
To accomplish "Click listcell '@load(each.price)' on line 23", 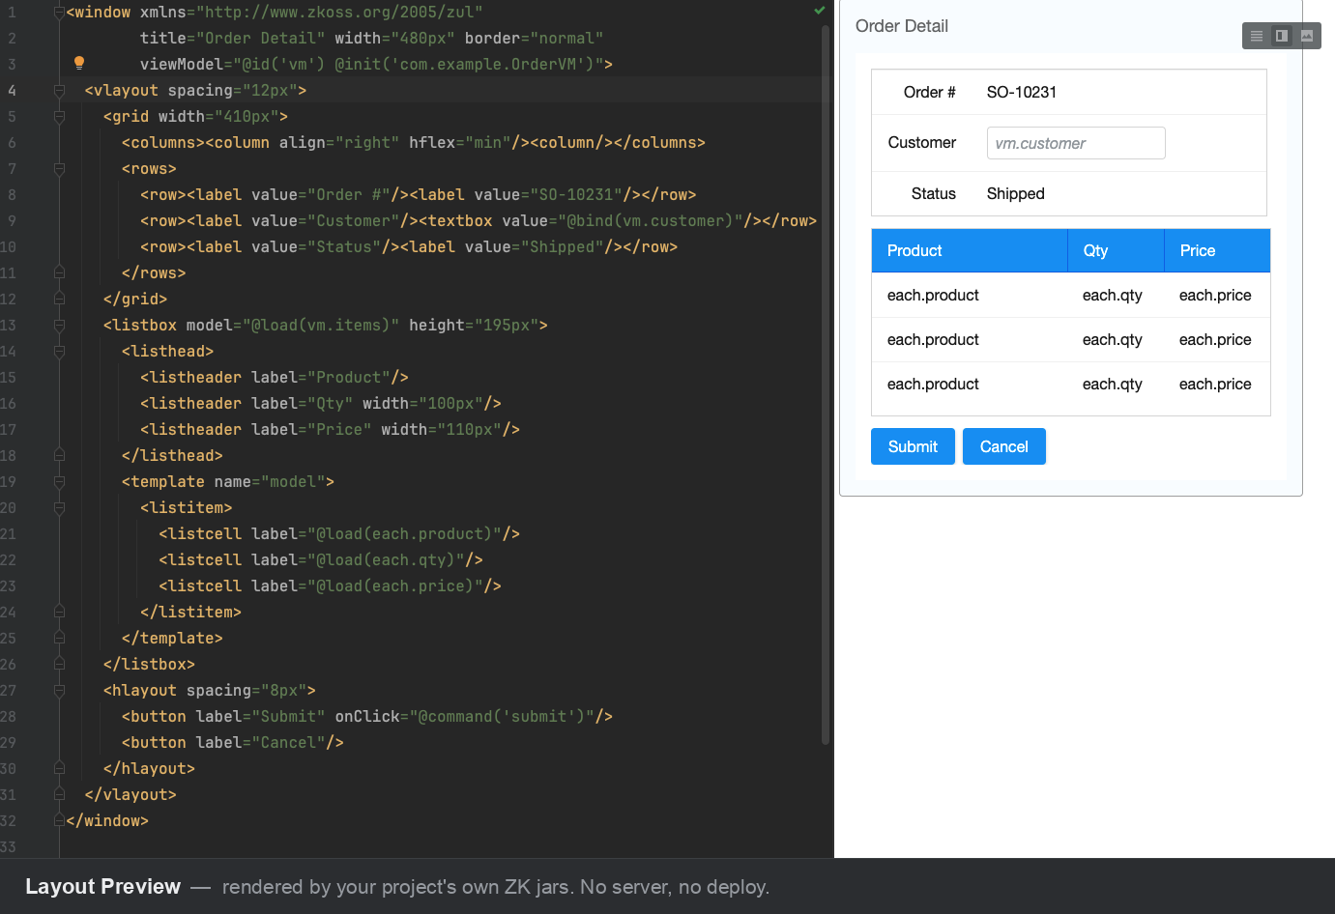I will (x=331, y=586).
